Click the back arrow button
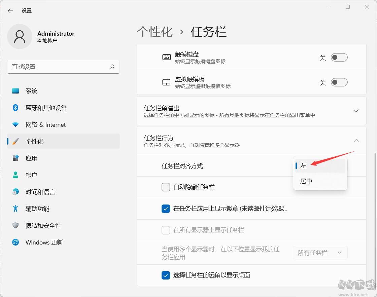Viewport: 377px width, 297px height. click(x=10, y=10)
